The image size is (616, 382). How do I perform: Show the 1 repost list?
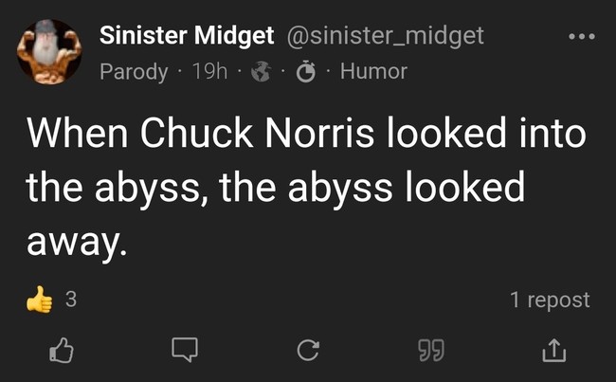coord(549,300)
